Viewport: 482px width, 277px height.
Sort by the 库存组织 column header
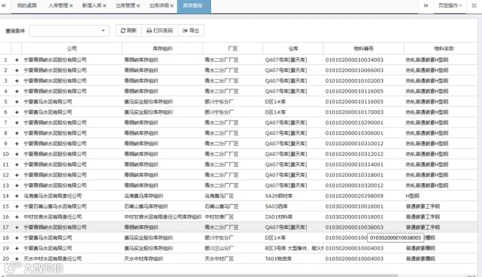click(162, 49)
